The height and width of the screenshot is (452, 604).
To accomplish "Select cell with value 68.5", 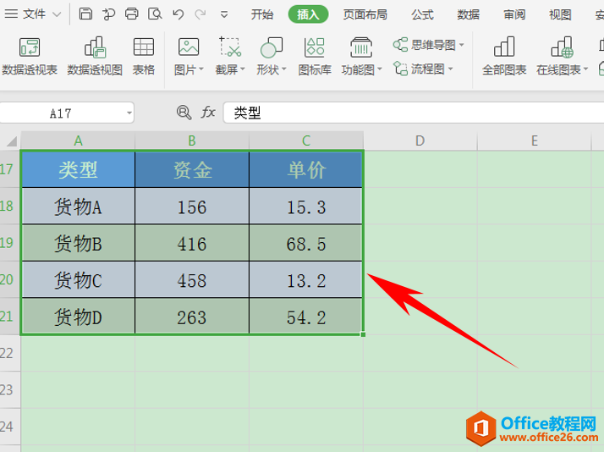I will pos(306,243).
